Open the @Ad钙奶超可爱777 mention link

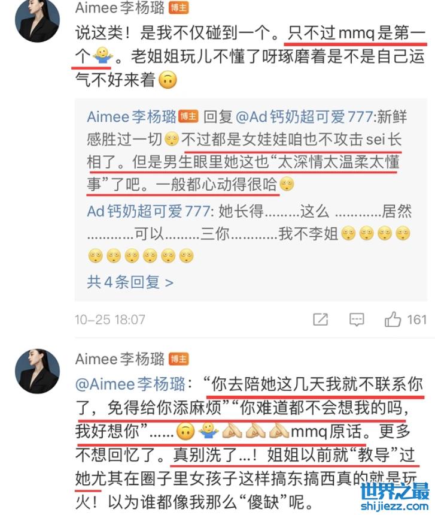point(304,116)
